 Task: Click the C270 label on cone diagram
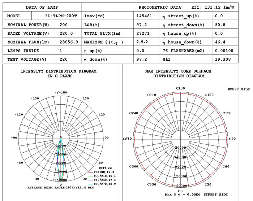point(127,139)
